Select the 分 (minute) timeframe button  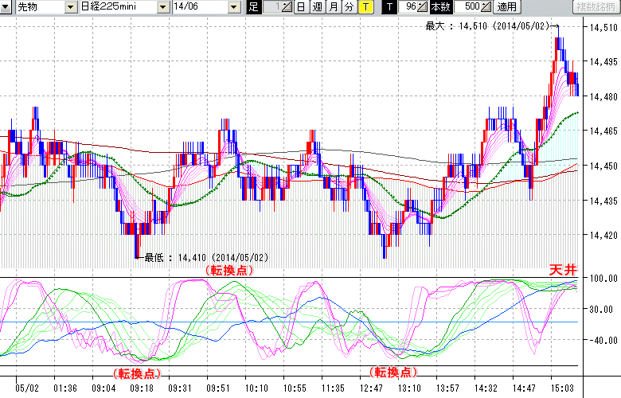coord(349,7)
